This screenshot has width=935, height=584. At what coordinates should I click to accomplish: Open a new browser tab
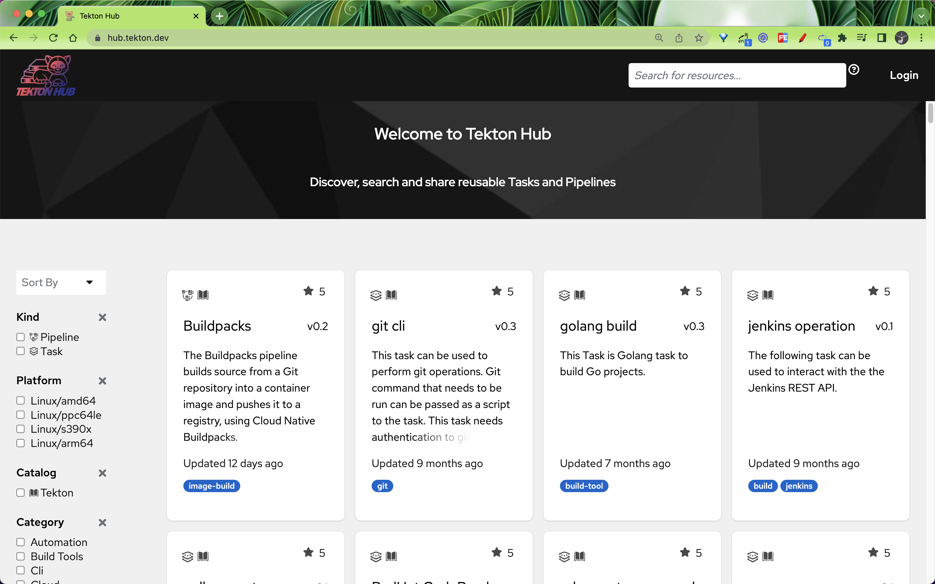(x=219, y=16)
